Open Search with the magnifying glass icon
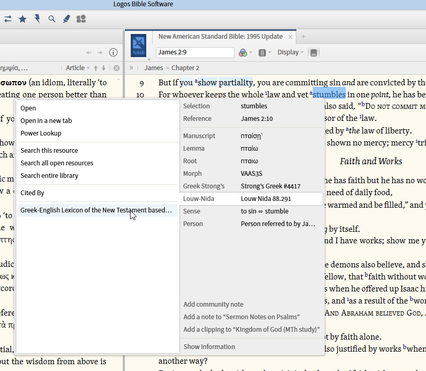This screenshot has height=371, width=426. click(51, 19)
